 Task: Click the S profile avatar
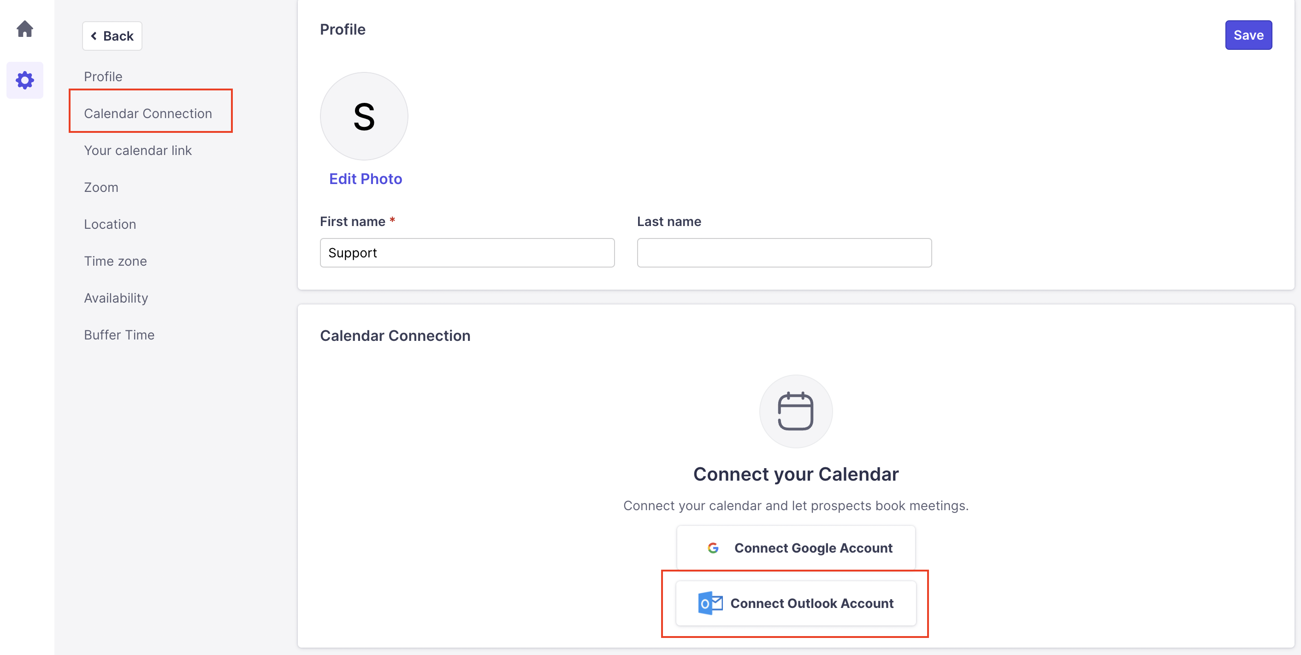364,116
